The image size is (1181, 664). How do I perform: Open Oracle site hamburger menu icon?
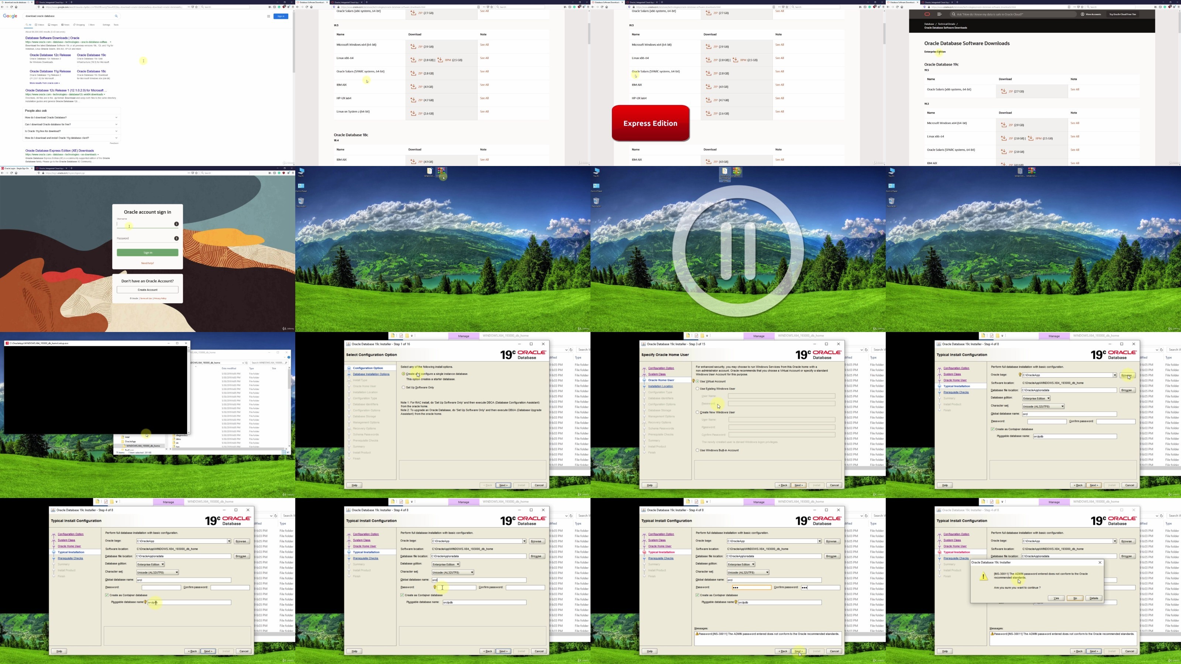[x=939, y=14]
